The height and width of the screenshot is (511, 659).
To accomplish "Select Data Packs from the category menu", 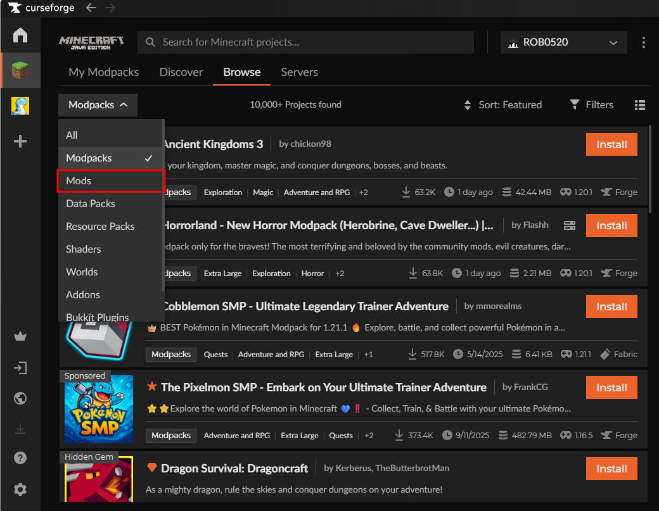I will tap(110, 204).
